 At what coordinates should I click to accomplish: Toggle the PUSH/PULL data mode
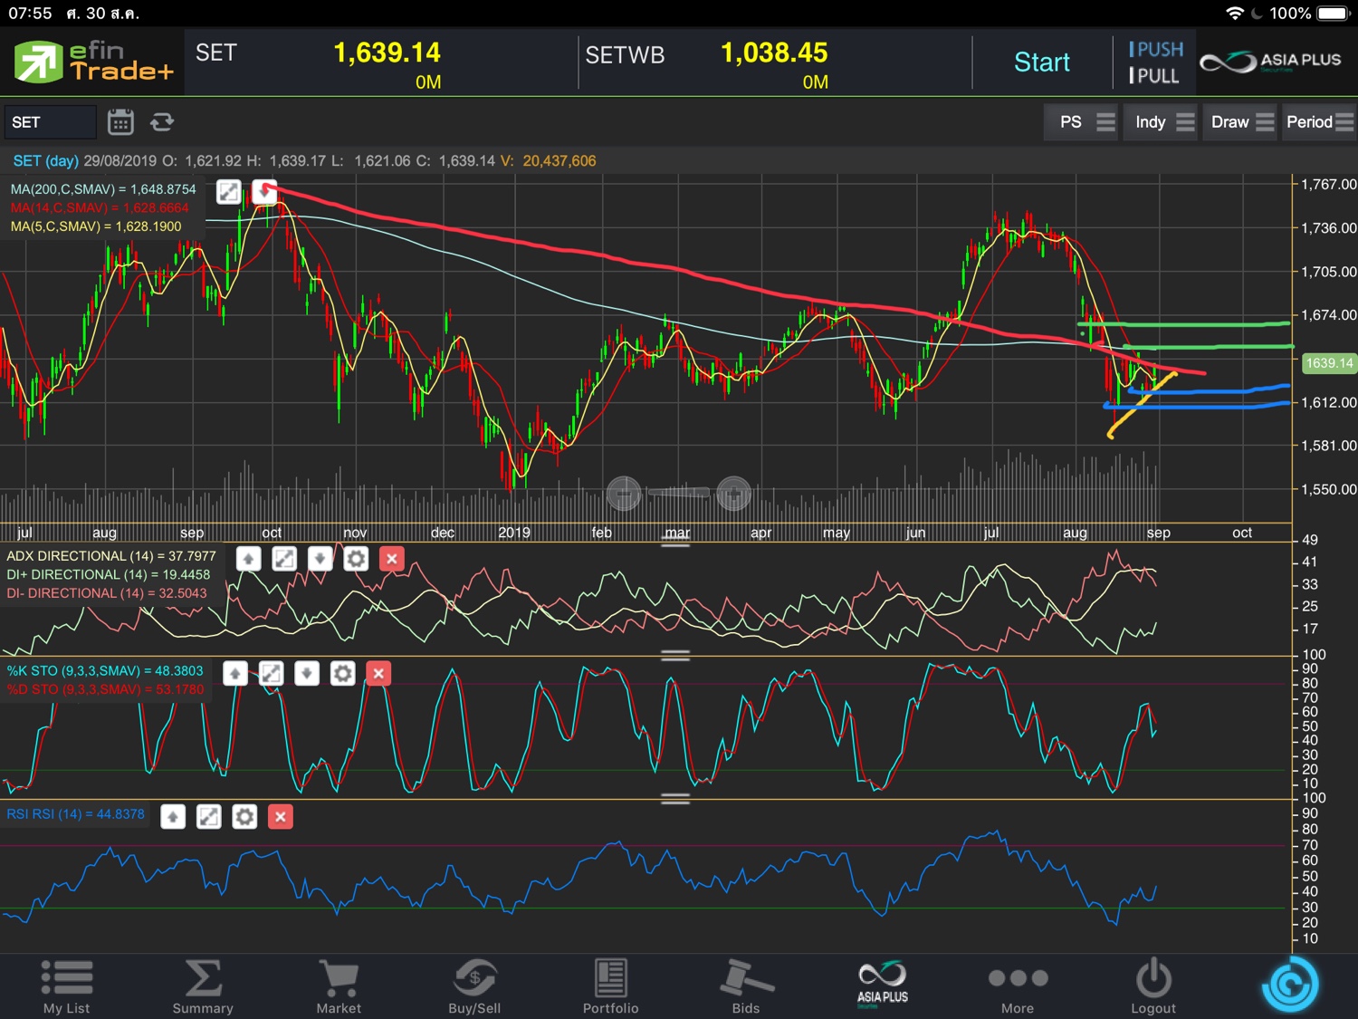click(x=1154, y=62)
